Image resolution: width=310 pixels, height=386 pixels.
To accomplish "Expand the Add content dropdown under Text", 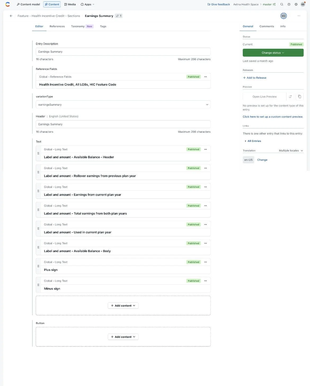I will point(123,305).
